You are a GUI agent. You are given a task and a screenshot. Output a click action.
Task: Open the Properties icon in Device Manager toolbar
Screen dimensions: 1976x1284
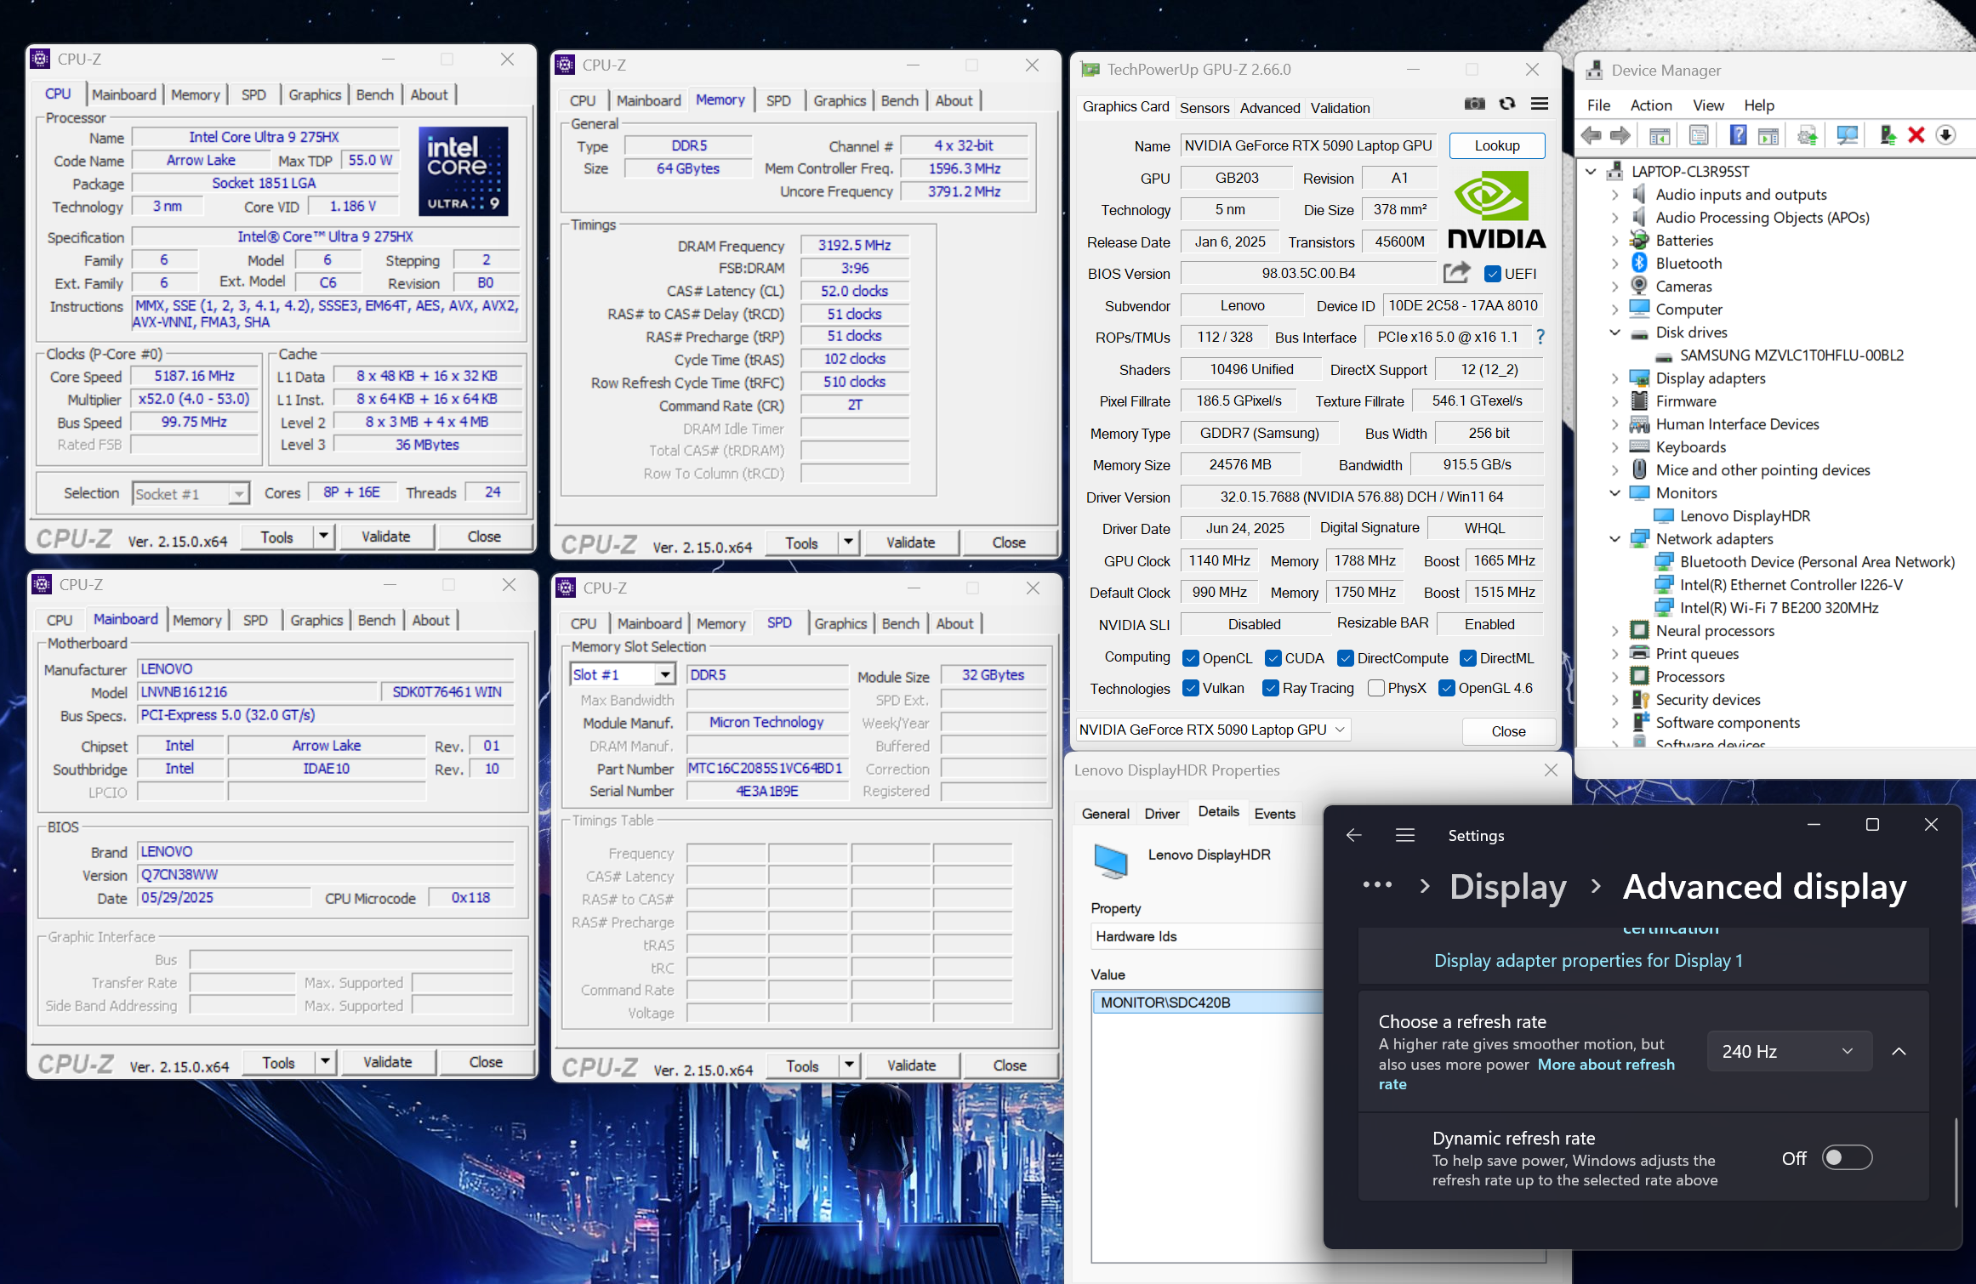1699,135
